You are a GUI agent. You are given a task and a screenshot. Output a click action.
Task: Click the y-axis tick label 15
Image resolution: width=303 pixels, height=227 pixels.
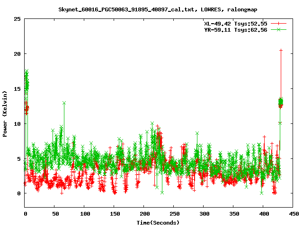click(x=17, y=89)
